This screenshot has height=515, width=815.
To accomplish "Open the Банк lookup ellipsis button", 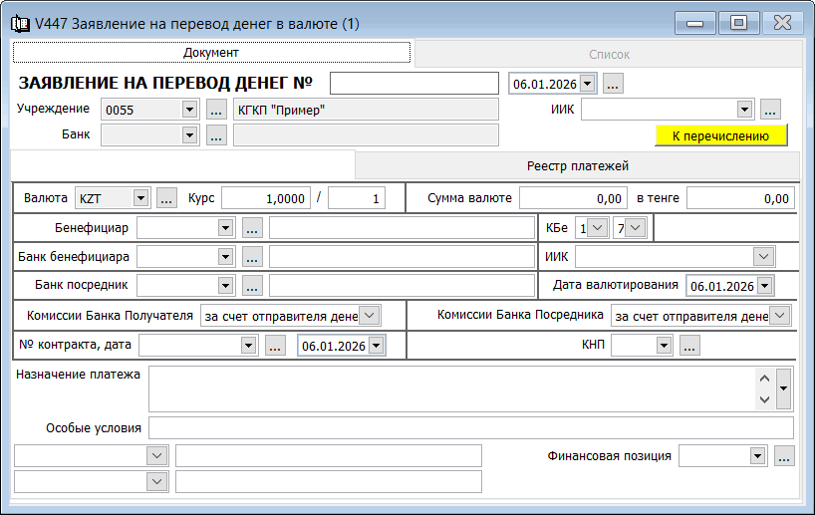I will pyautogui.click(x=216, y=135).
